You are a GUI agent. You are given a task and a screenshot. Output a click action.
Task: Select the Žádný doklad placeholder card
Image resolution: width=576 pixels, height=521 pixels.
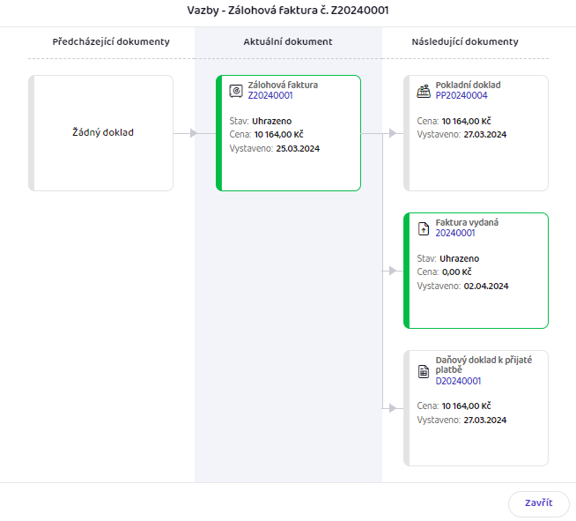tap(100, 133)
